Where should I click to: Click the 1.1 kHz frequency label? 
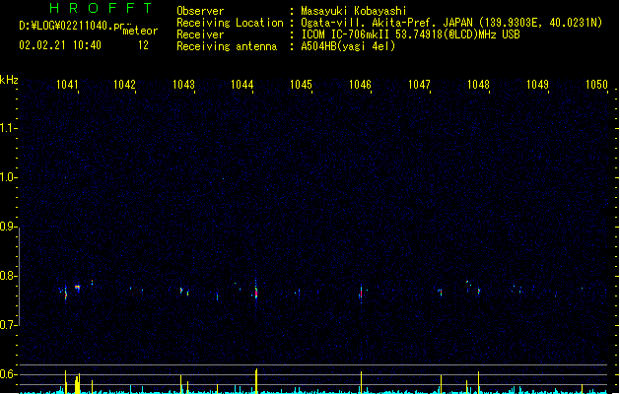point(8,128)
